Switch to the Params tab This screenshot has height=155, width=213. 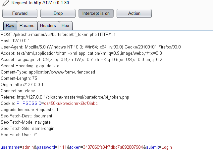[x=27, y=25]
